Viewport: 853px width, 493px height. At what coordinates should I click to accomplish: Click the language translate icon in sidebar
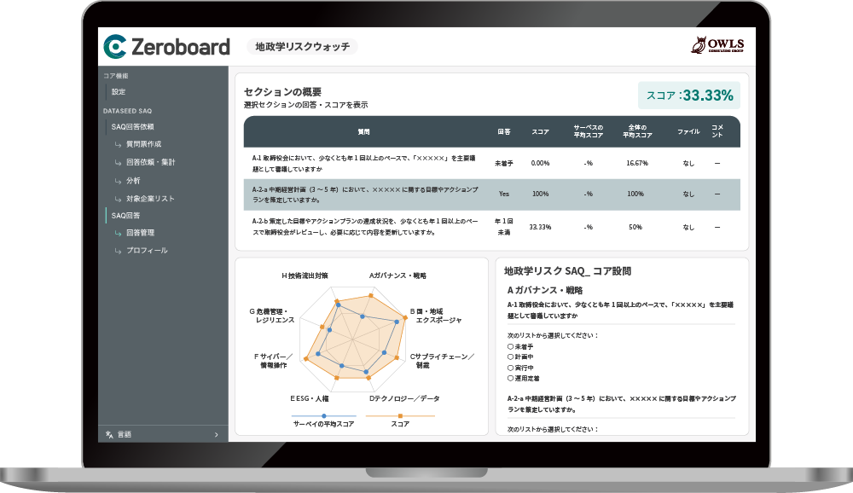click(x=109, y=434)
